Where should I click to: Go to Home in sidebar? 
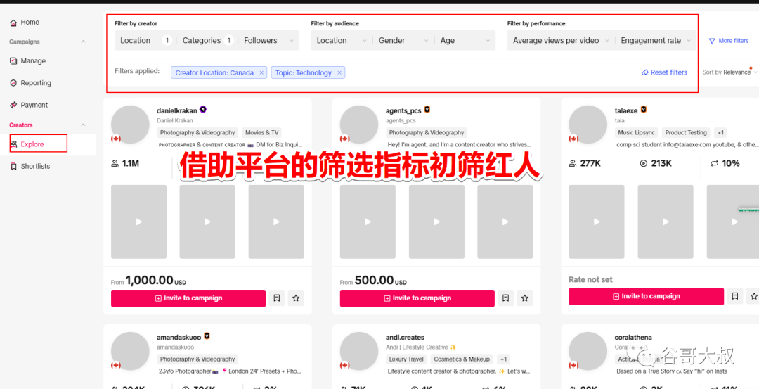[30, 23]
